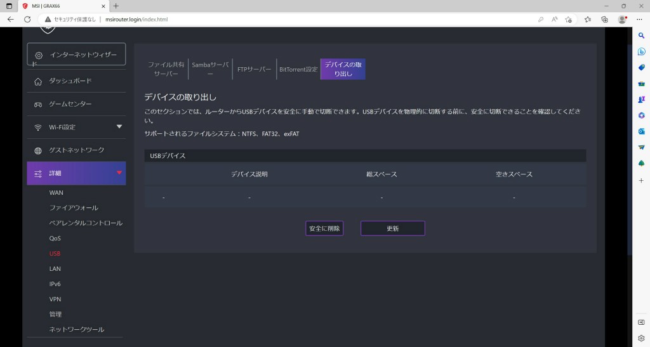Click the browser back arrow
Viewport: 650px width, 347px height.
(x=11, y=20)
